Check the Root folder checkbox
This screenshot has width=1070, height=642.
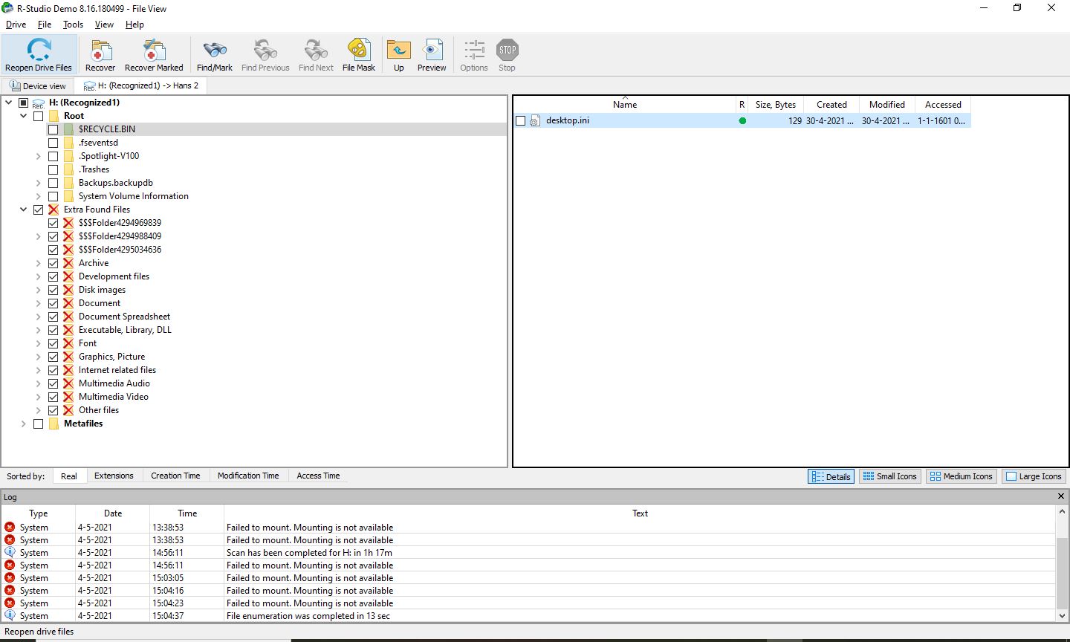tap(38, 116)
